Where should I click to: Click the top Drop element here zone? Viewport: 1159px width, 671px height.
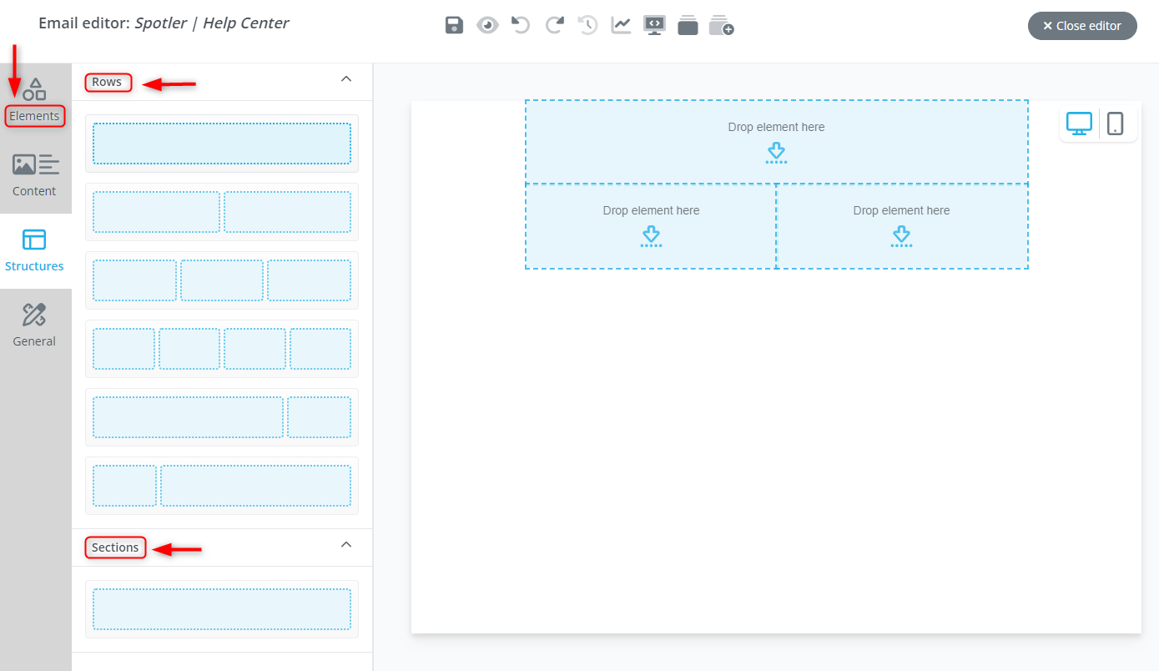tap(776, 140)
